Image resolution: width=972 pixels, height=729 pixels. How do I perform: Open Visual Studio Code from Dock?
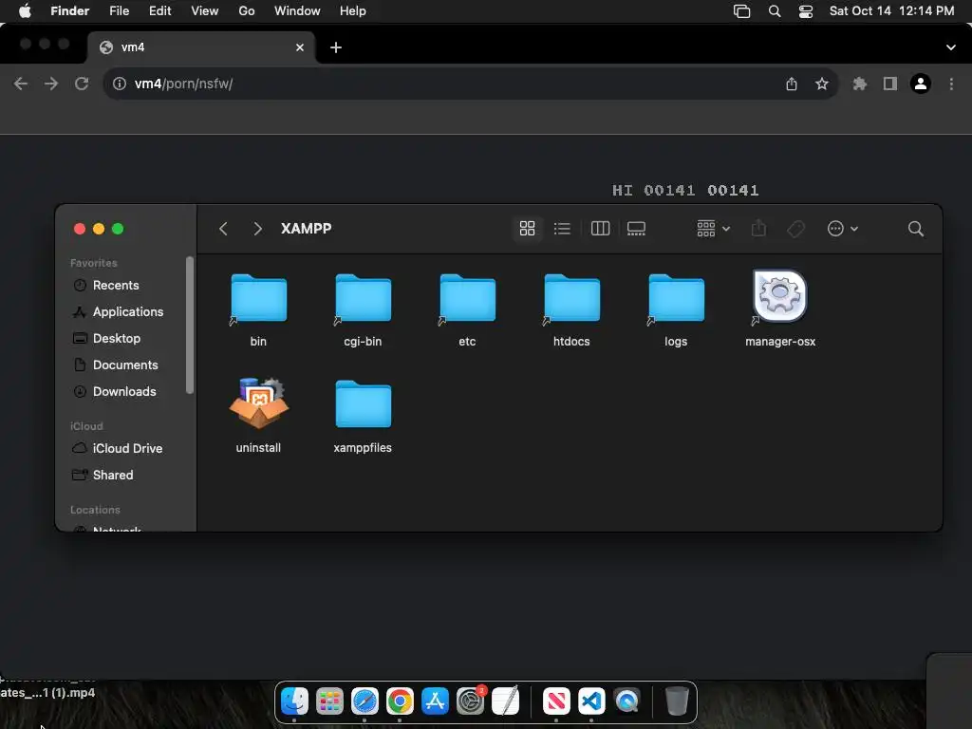click(591, 701)
